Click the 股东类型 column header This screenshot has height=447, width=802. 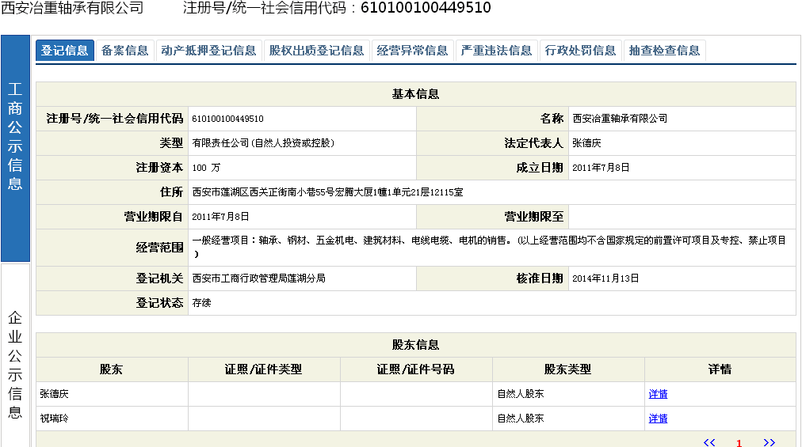click(567, 369)
